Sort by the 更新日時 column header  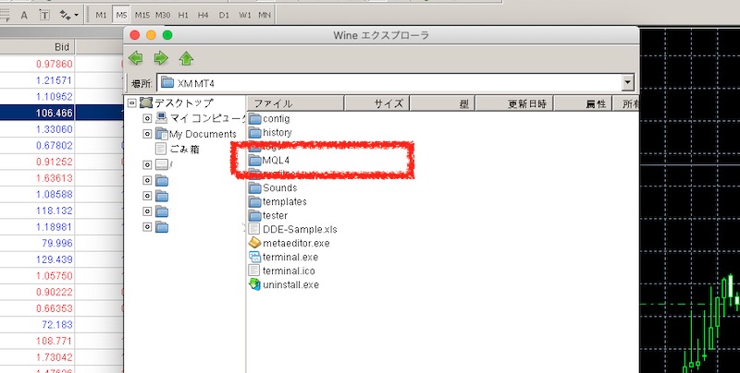coord(514,103)
